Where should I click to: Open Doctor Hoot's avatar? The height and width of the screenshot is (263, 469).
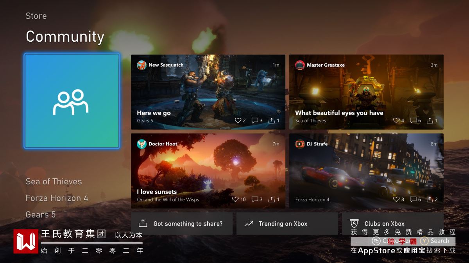tap(141, 144)
